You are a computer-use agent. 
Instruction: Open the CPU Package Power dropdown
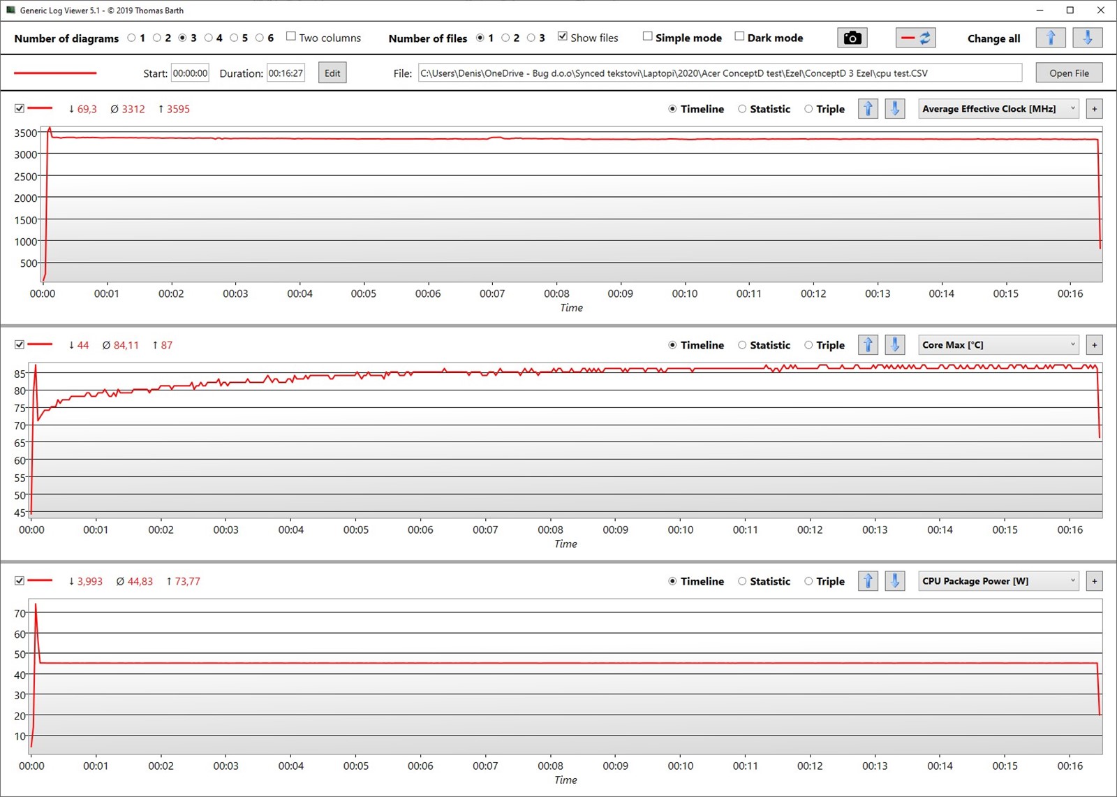(998, 581)
